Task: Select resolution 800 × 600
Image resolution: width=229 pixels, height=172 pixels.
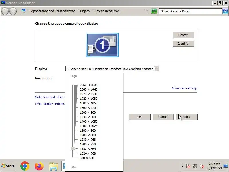Action: [87, 158]
